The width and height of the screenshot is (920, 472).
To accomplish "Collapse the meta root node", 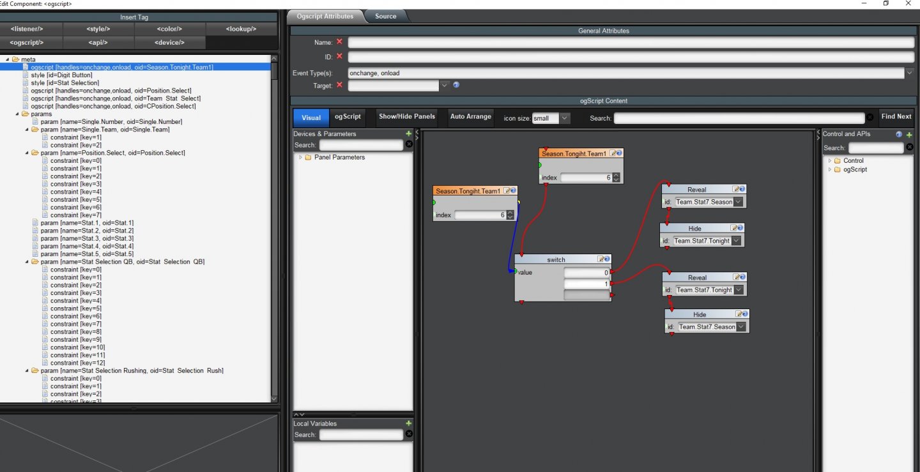I will click(8, 59).
